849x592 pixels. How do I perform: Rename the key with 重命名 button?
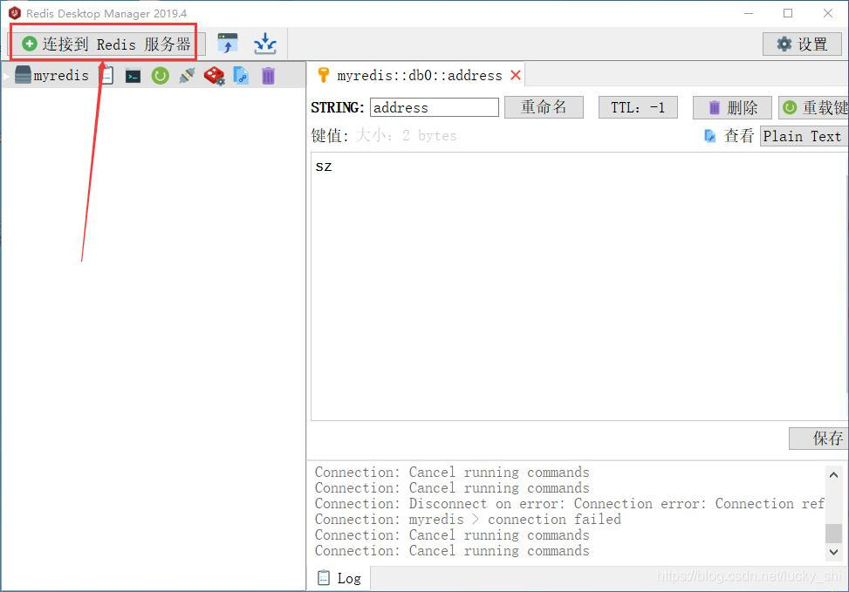tap(544, 106)
